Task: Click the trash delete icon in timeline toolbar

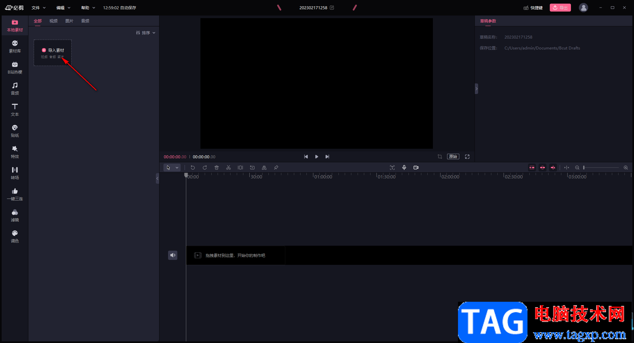Action: click(217, 168)
